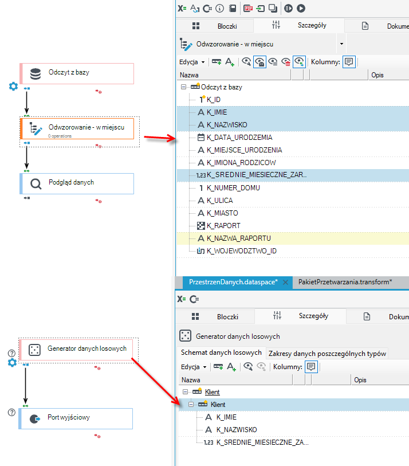Open the Edycja dropdown in the Odwzorowanie panel
Viewport: 409px width, 466px height.
192,62
